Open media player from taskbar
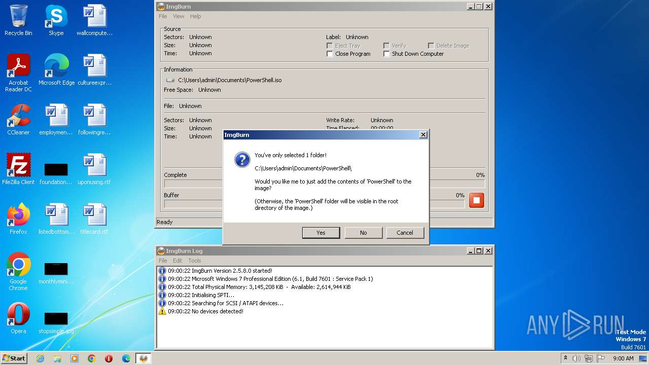This screenshot has height=365, width=649. (75, 358)
